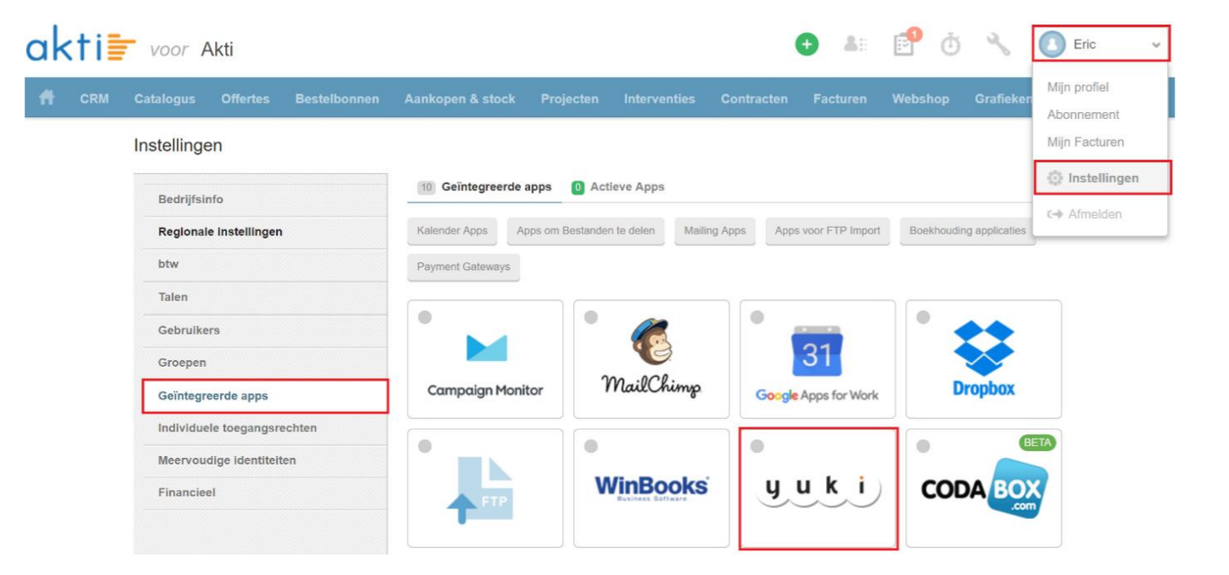1229x575 pixels.
Task: Open the Campaign Monitor app card
Action: point(485,358)
